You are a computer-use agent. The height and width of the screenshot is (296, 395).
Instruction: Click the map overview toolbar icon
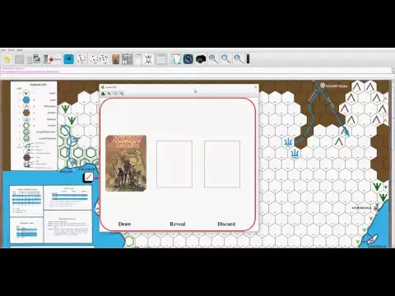[176, 59]
